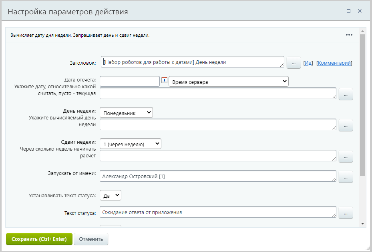
Task: Open the 'Время сервера' dropdown
Action: [229, 81]
